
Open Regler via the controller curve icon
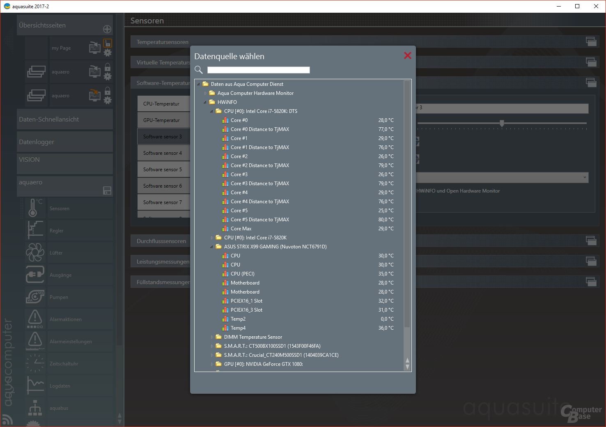tap(35, 230)
